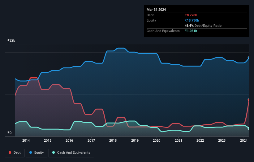
Task: Click the red Debt legend dot
Action: tap(10, 152)
